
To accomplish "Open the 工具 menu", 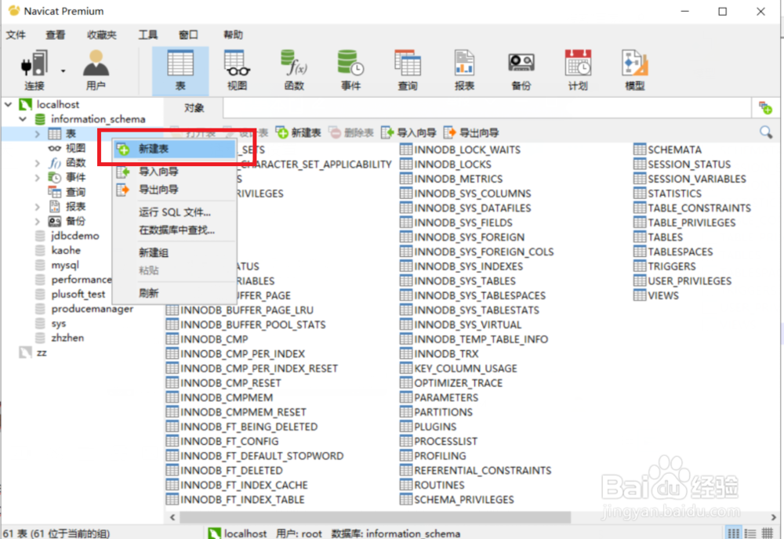I will pos(149,34).
